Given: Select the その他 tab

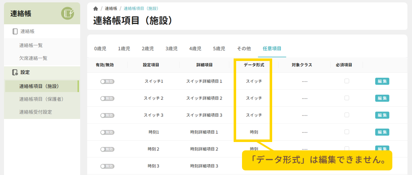Looking at the screenshot, I should (x=244, y=49).
